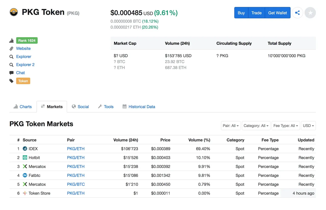Click magnifier icon next to Explorer
The height and width of the screenshot is (210, 326).
pos(11,57)
